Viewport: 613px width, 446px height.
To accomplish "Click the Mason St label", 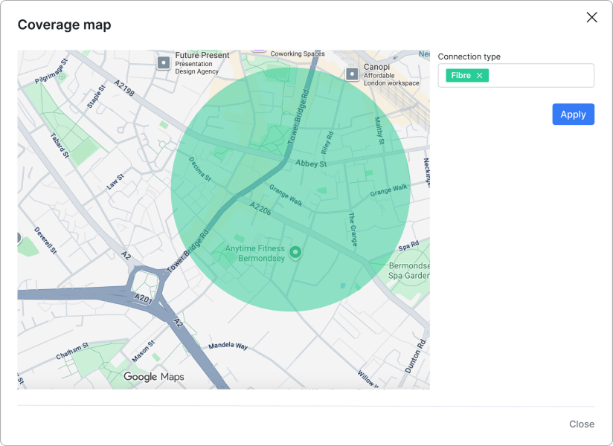I will tap(144, 352).
